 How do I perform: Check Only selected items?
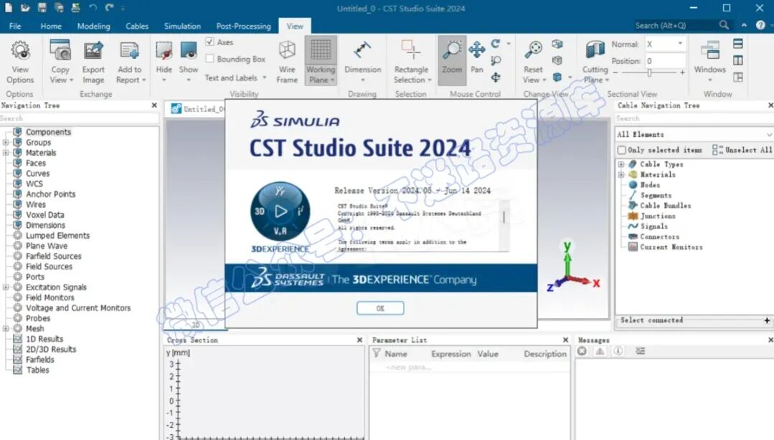pos(622,150)
